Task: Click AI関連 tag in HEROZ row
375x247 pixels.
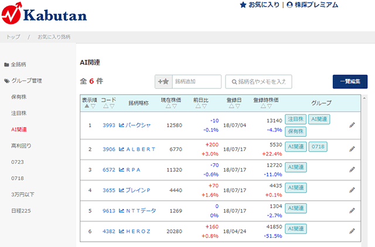Action: (296, 229)
